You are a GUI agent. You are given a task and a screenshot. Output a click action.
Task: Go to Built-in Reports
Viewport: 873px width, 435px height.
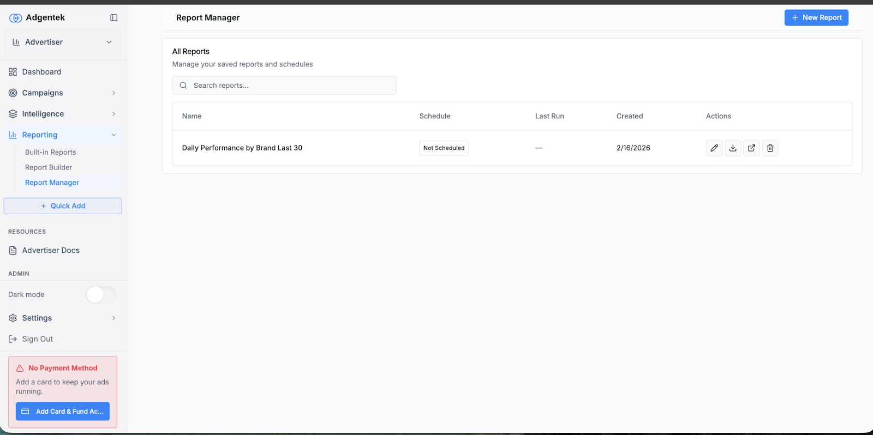pos(50,152)
